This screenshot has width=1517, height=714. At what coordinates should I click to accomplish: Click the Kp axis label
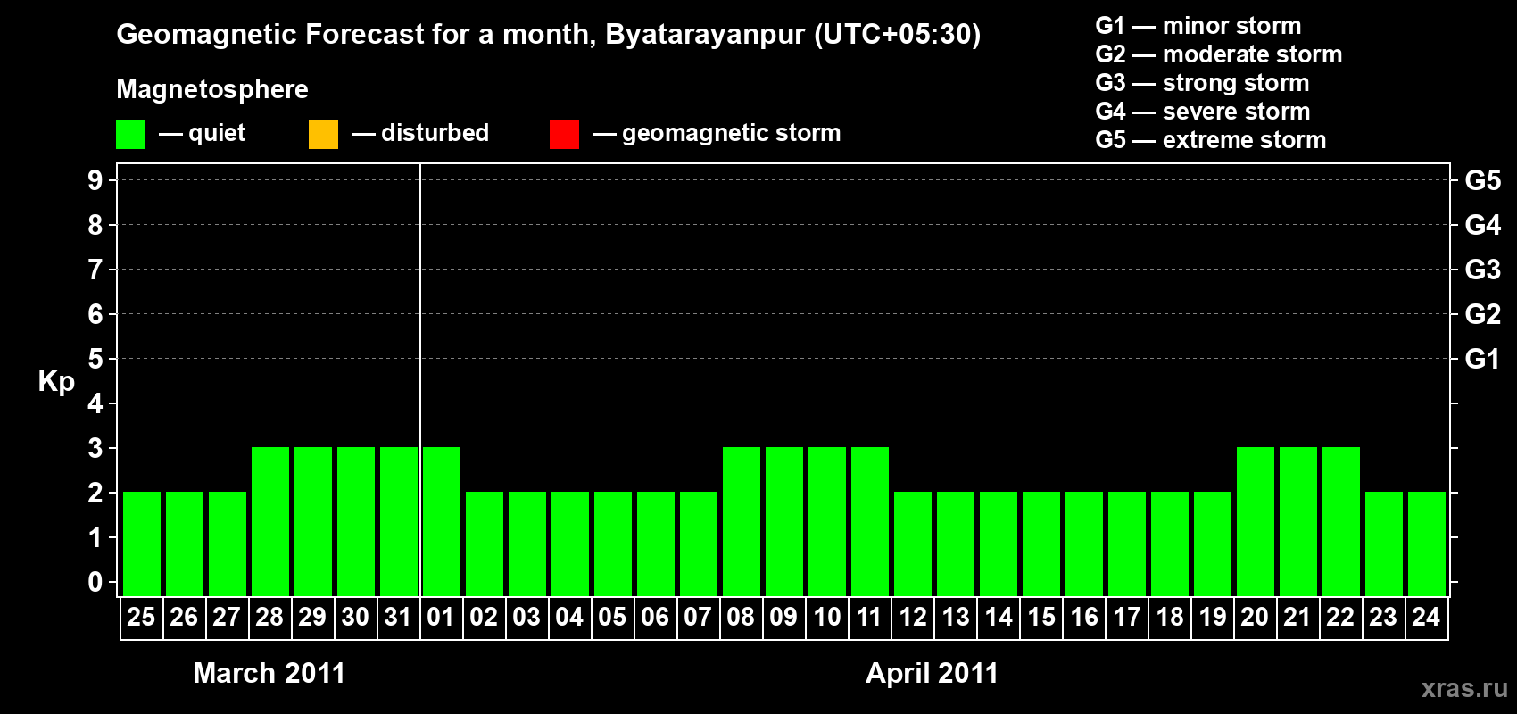(x=56, y=382)
